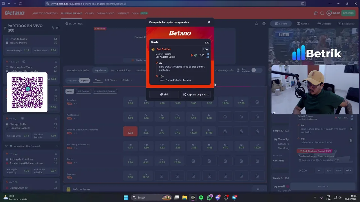The height and width of the screenshot is (202, 360).
Task: Collapse the Argentina - Liga Nacional section
Action: 57,146
